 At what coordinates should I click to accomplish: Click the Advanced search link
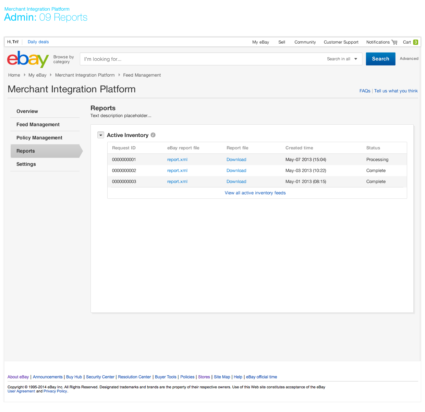click(409, 59)
